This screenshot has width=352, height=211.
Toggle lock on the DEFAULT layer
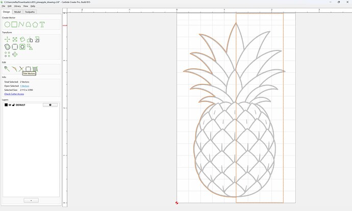point(13,105)
